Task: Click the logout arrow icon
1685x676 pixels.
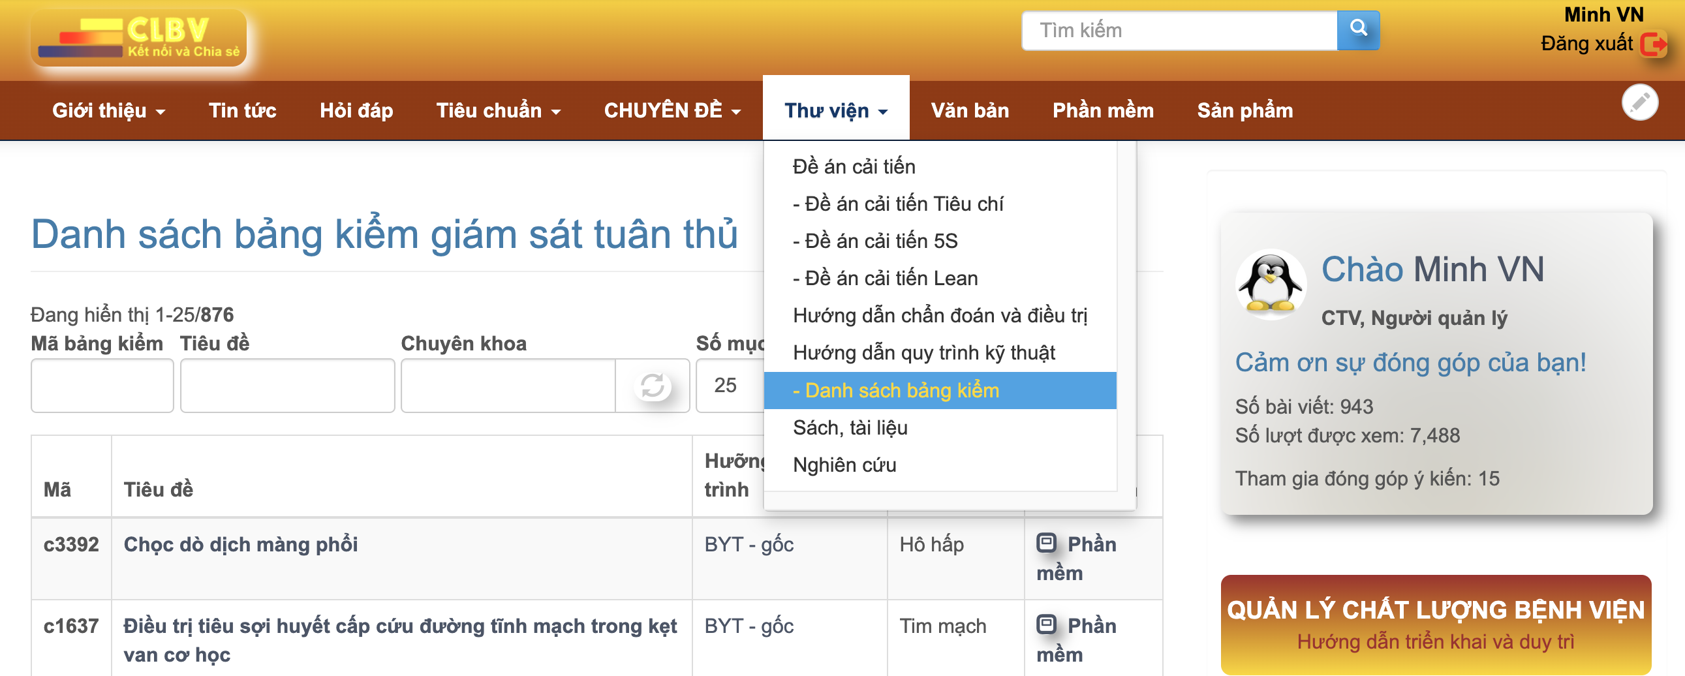Action: pos(1654,44)
